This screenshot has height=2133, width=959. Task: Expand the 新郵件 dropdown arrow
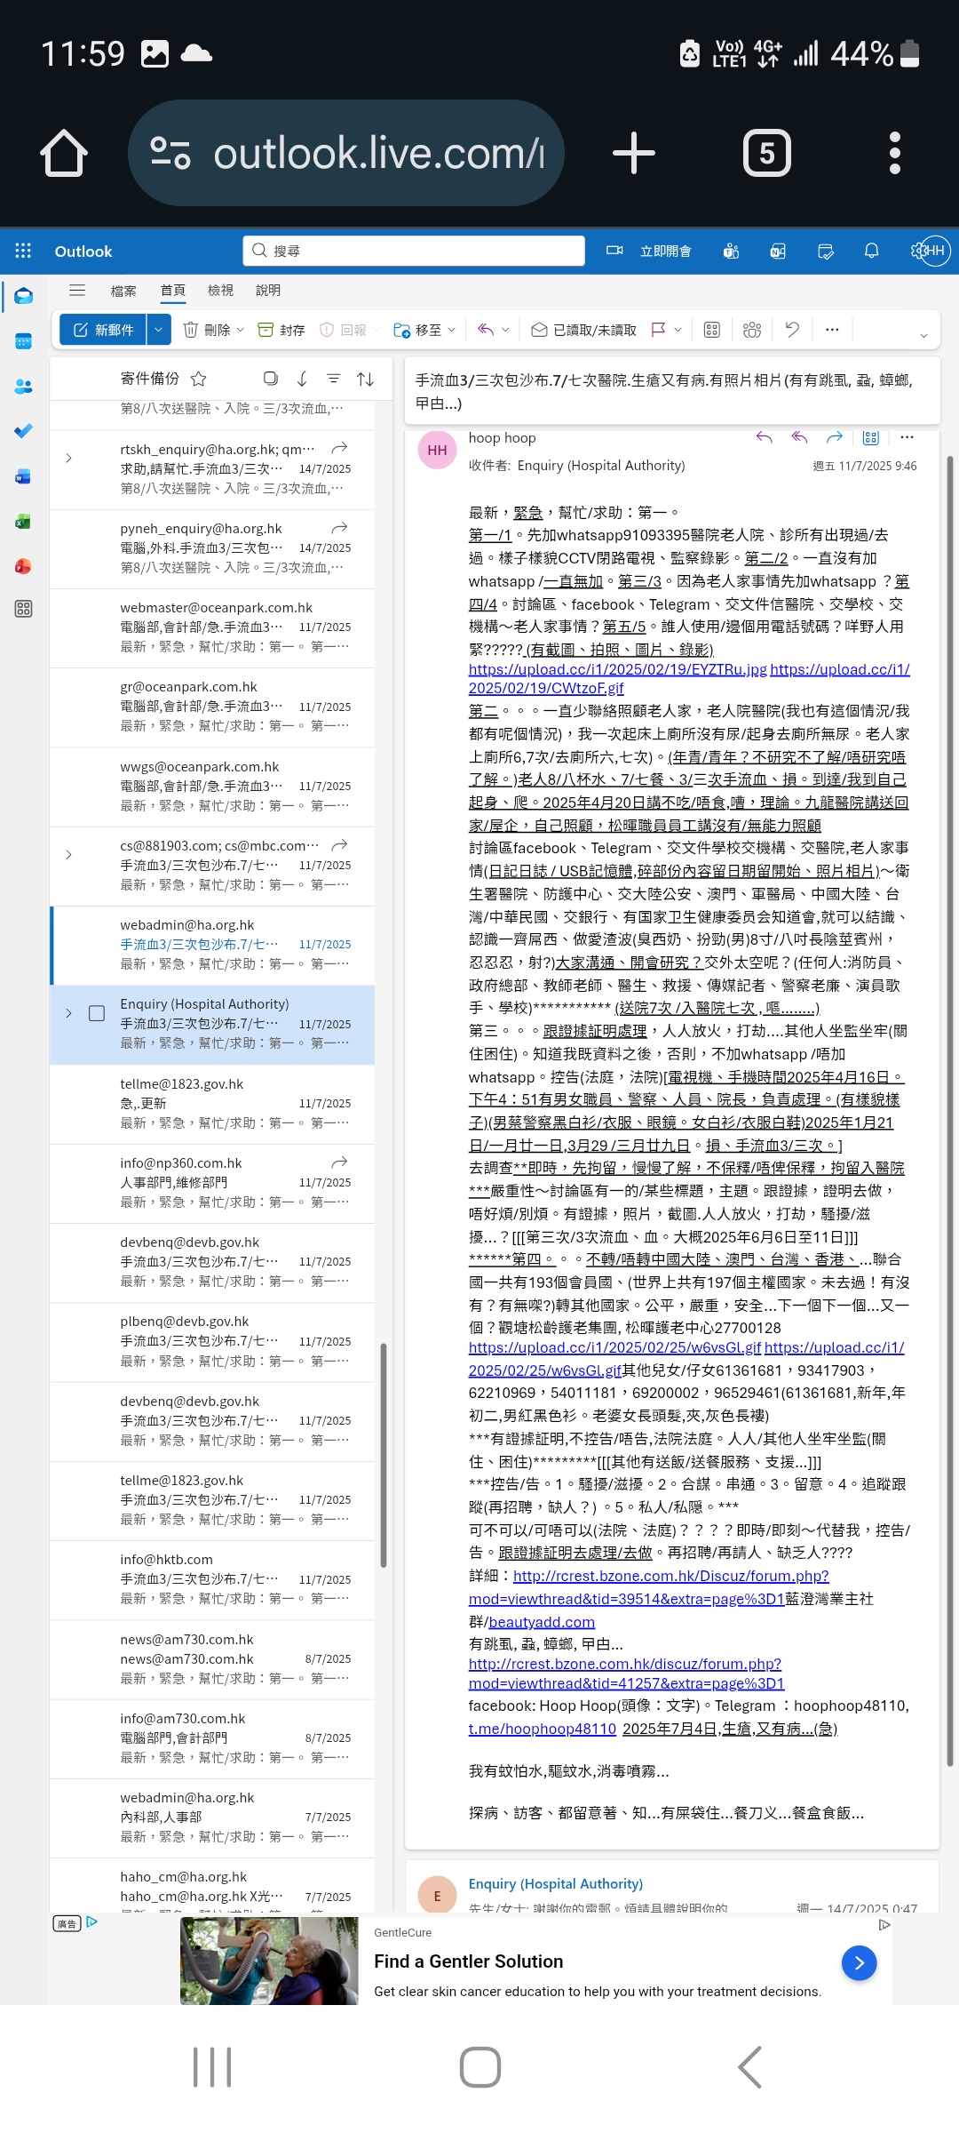[158, 330]
